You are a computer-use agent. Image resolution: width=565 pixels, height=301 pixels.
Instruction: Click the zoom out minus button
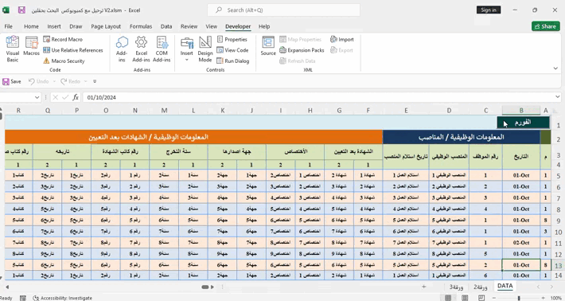point(494,298)
